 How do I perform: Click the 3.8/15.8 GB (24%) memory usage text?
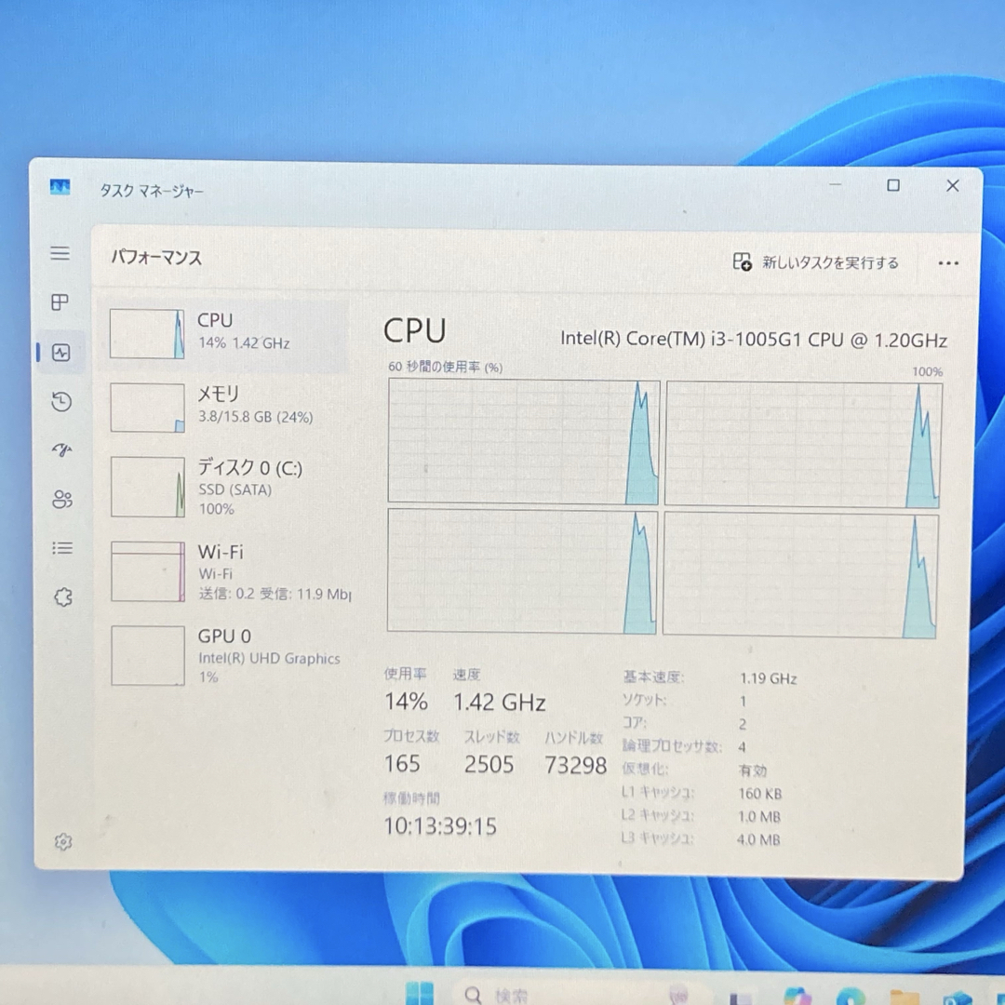(x=255, y=417)
